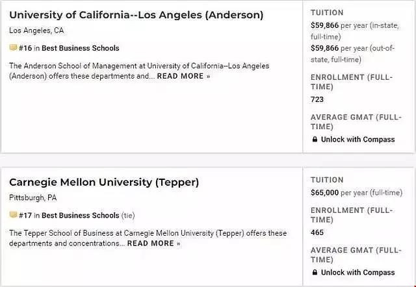Screen dimensions: 416x287
Task: Click the Los Angeles, CA location text
Action: point(36,31)
